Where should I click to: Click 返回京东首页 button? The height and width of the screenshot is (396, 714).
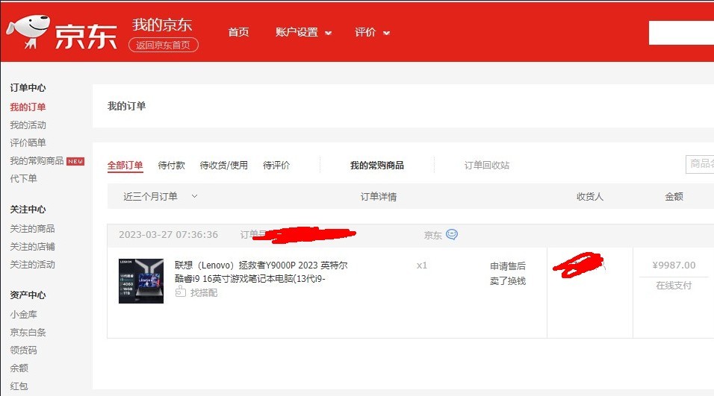(x=164, y=45)
